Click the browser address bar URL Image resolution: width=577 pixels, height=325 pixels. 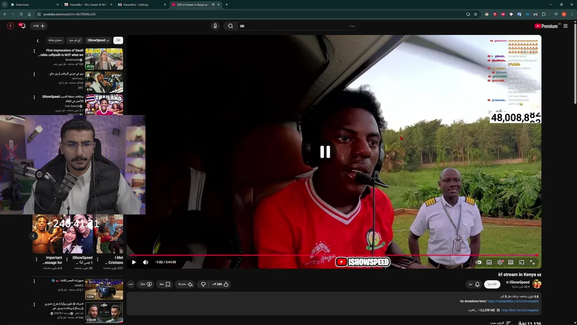point(69,14)
